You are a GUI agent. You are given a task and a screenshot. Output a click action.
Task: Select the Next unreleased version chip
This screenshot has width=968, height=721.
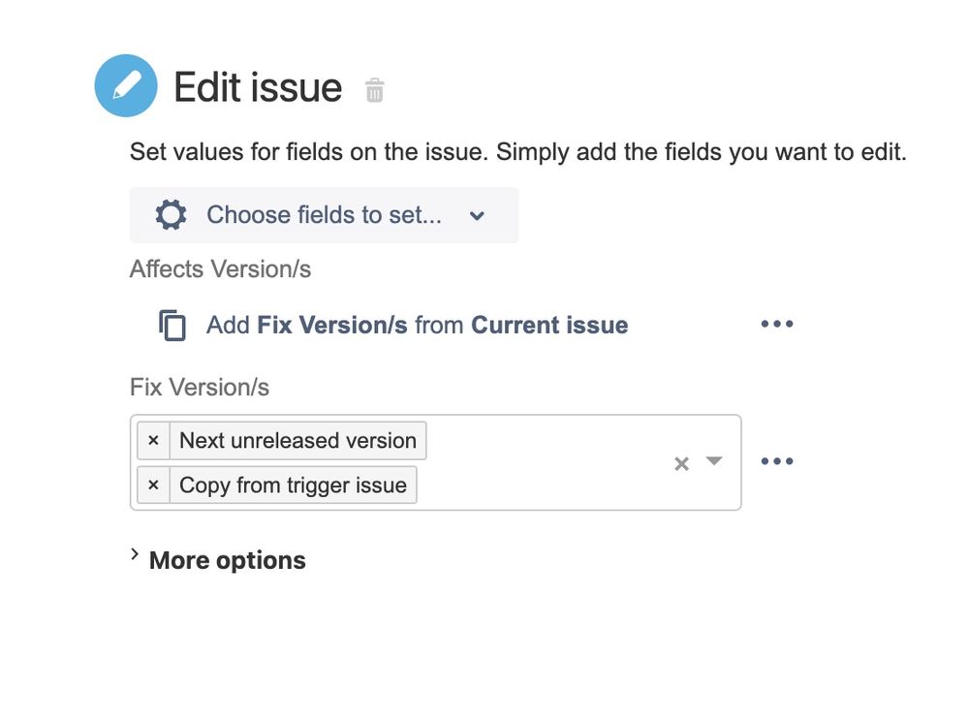297,440
